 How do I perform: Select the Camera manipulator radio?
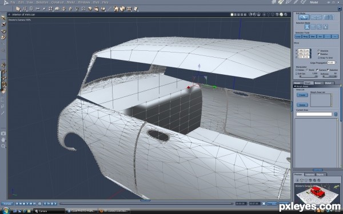click(317, 70)
